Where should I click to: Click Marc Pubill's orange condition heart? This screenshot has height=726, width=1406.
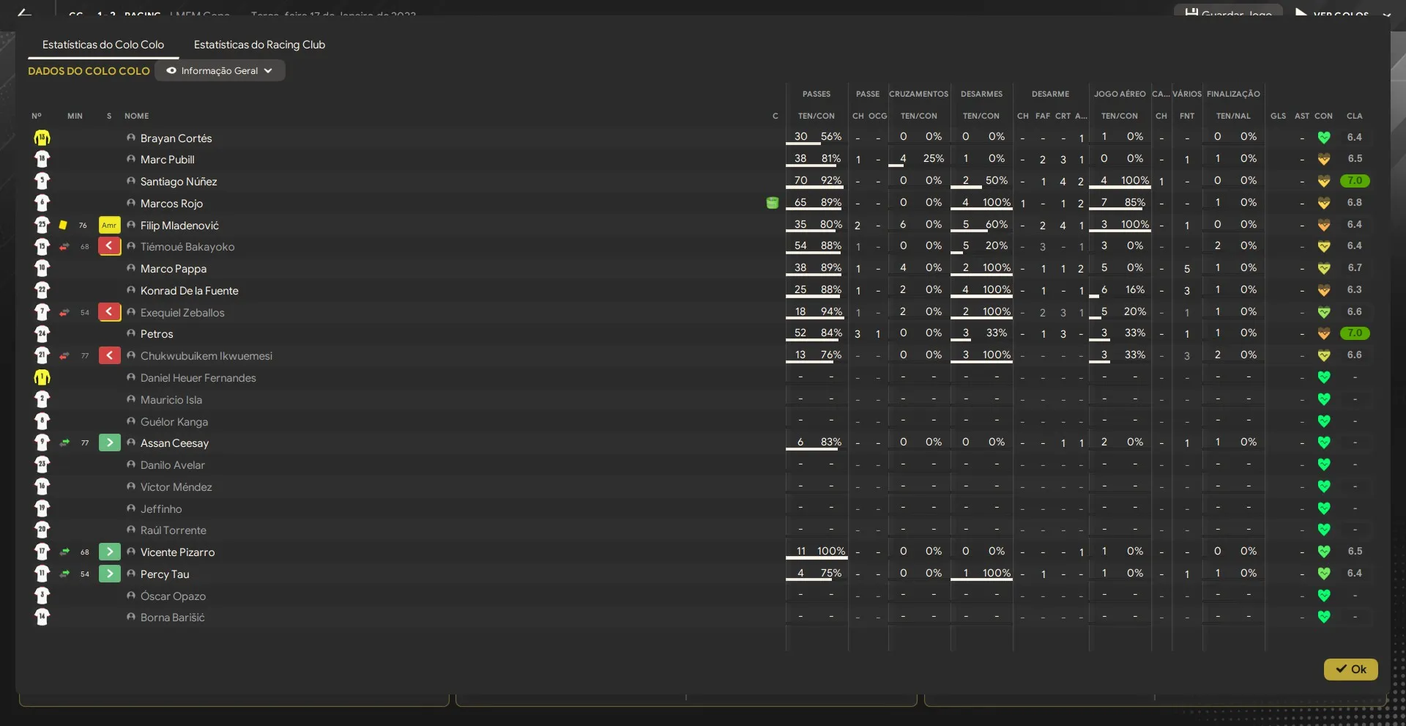tap(1323, 159)
